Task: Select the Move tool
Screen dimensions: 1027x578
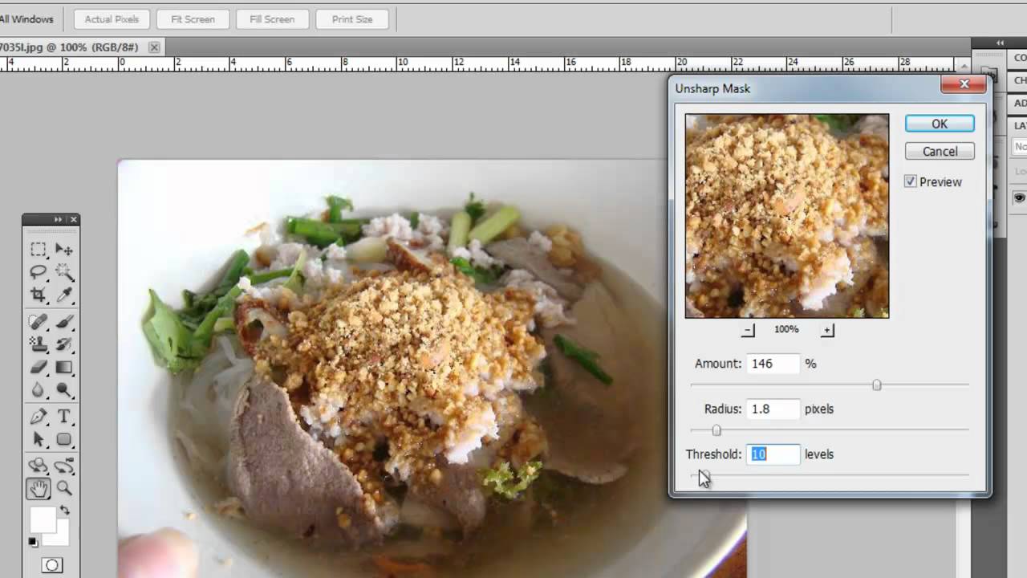Action: click(64, 250)
